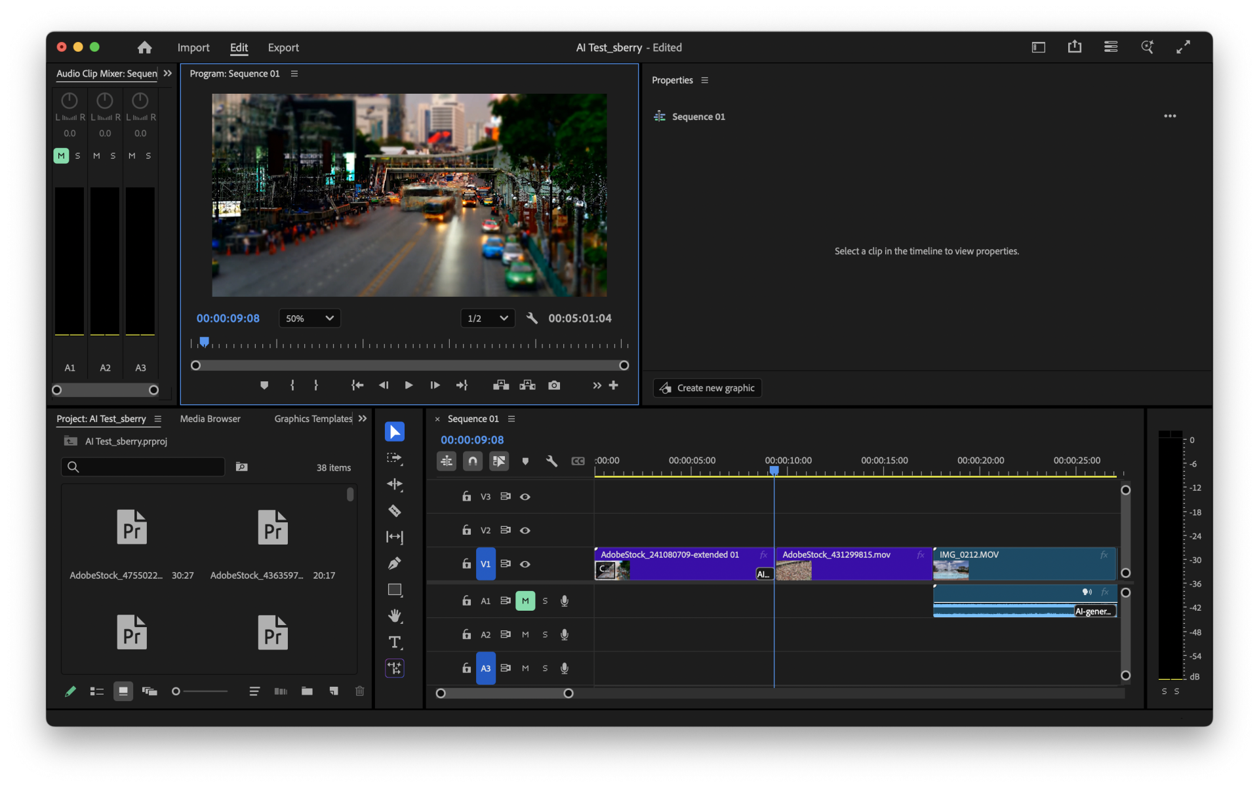Click the Closed Captions icon in the timeline
This screenshot has width=1259, height=787.
point(578,461)
